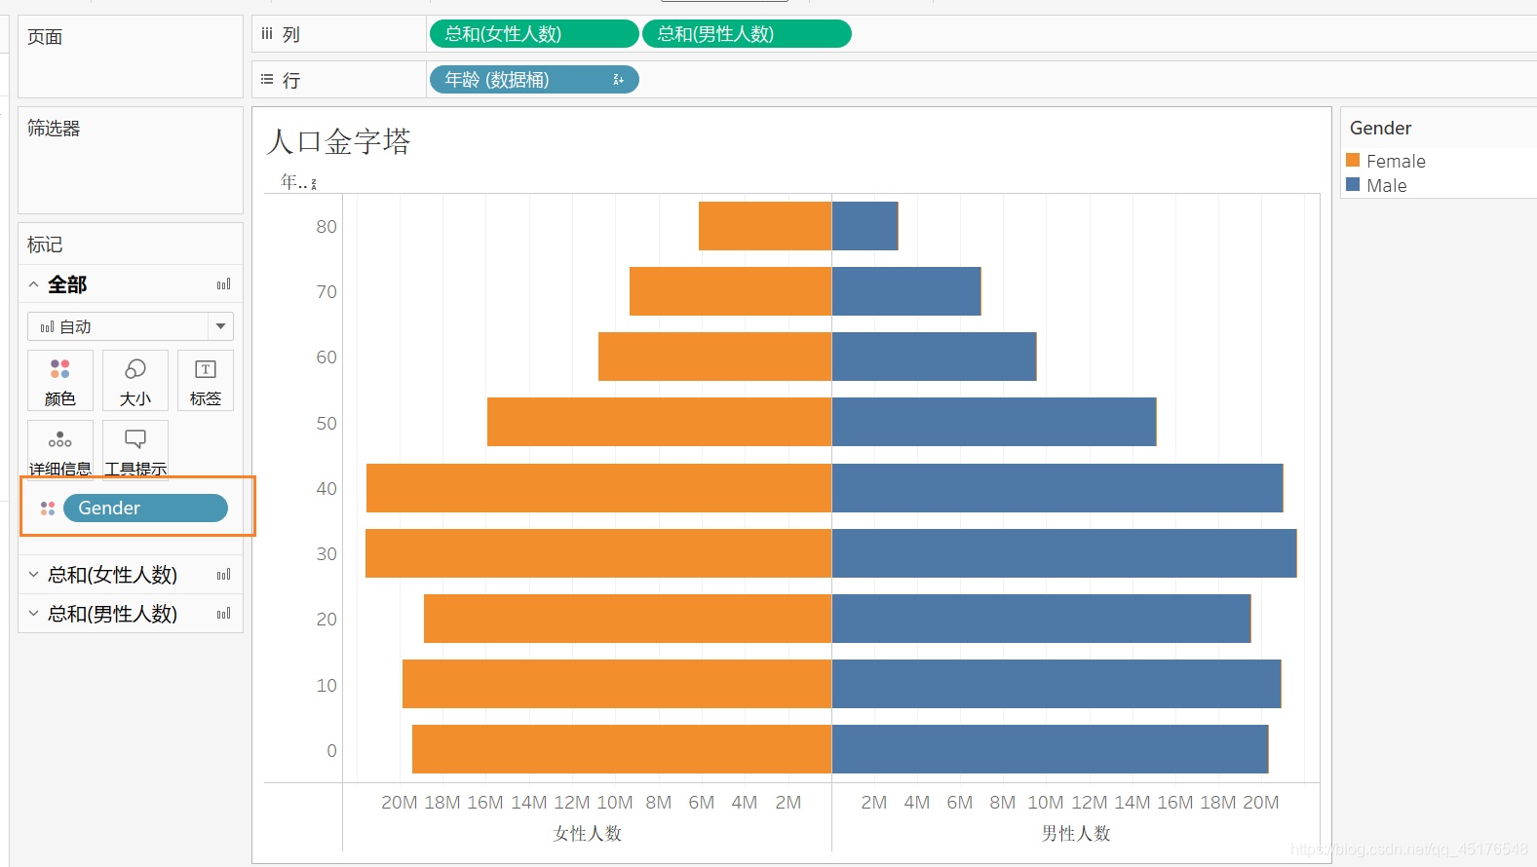Select the orange female bar for age 20
The image size is (1537, 867).
pos(628,619)
